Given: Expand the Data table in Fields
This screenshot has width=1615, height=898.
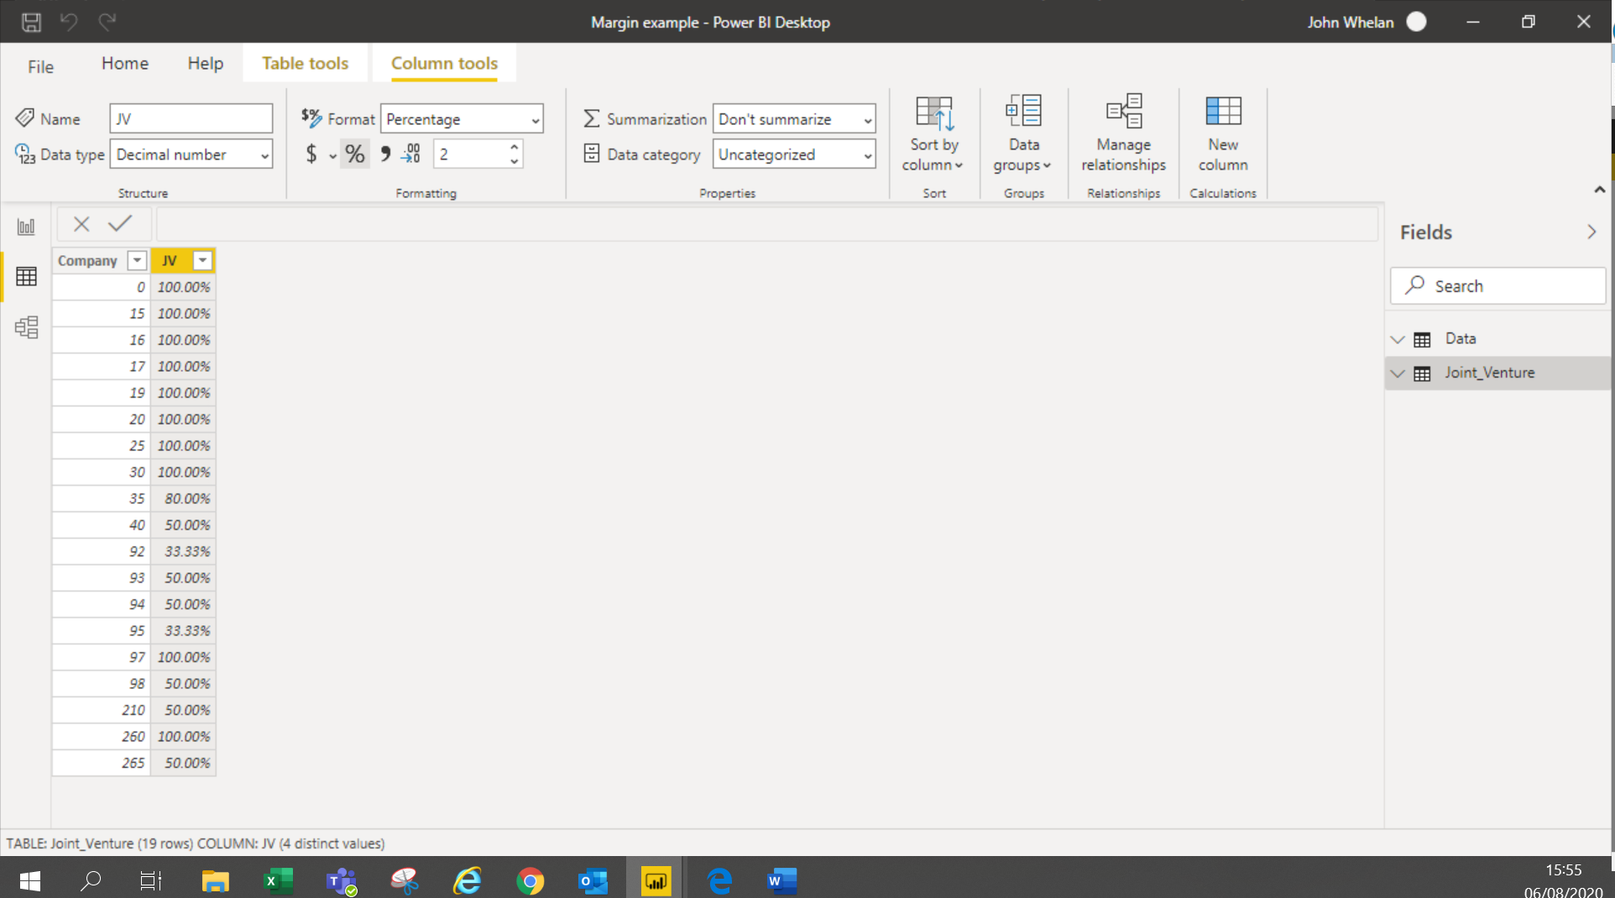Looking at the screenshot, I should coord(1398,339).
